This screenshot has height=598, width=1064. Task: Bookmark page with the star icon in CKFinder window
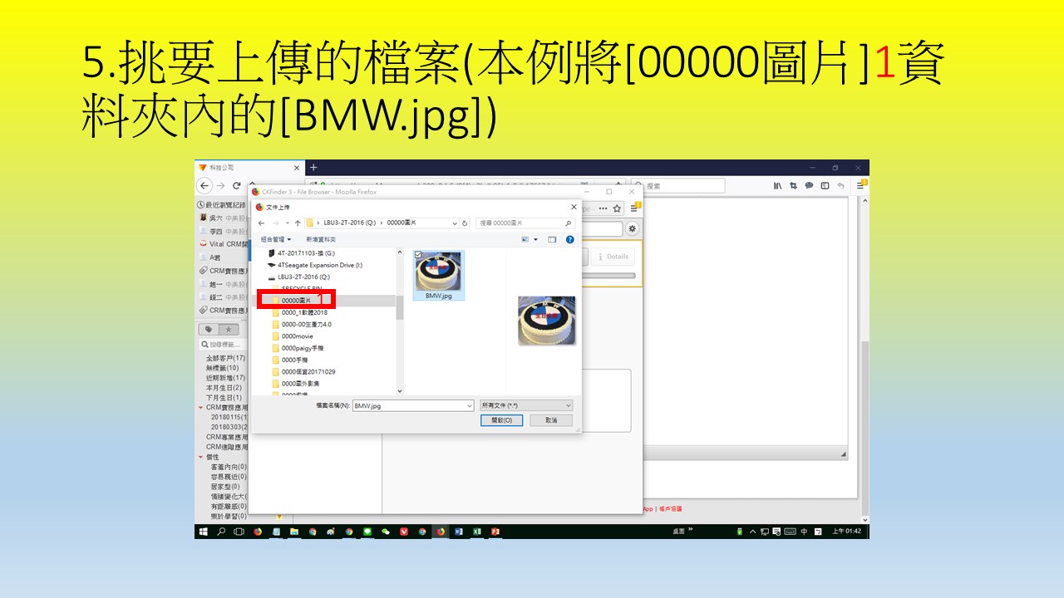(x=617, y=208)
